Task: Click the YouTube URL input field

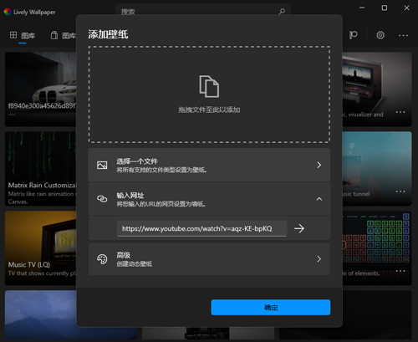Action: [201, 229]
